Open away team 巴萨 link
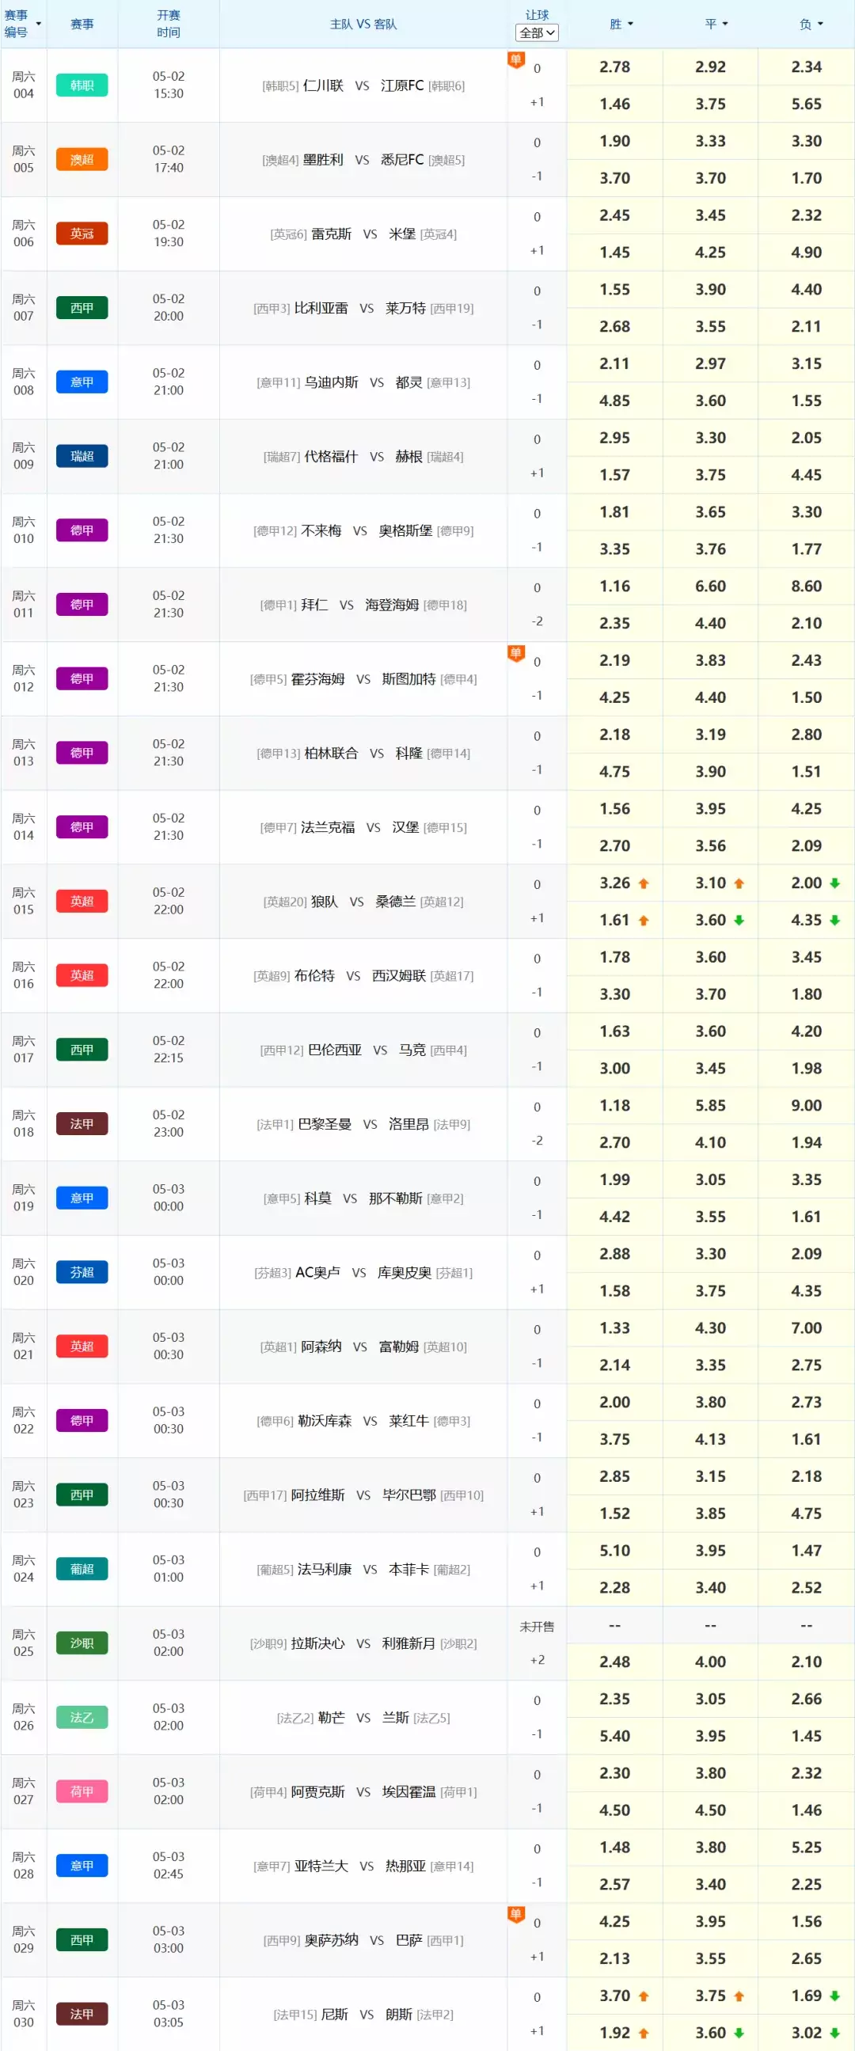This screenshot has height=2051, width=855. tap(409, 1940)
